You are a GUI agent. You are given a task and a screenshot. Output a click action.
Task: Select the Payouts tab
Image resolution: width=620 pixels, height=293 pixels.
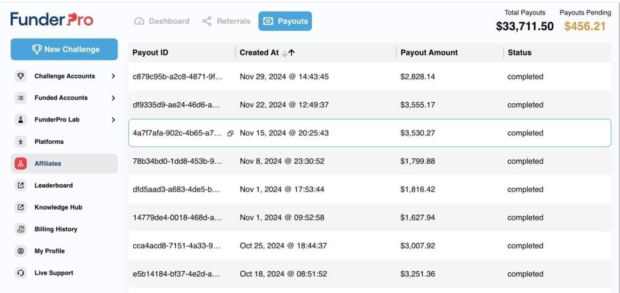click(285, 21)
